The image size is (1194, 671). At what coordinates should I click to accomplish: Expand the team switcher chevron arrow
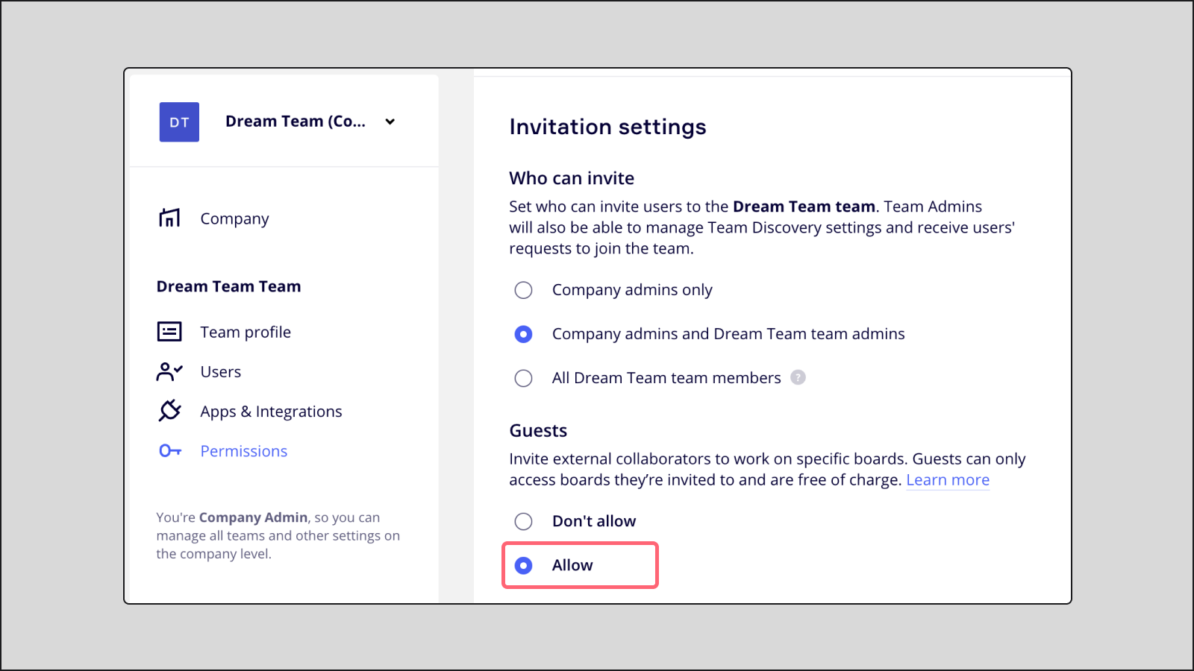click(390, 122)
